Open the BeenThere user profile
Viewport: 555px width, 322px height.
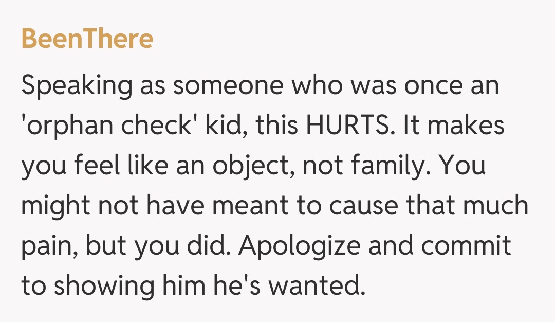pyautogui.click(x=87, y=39)
